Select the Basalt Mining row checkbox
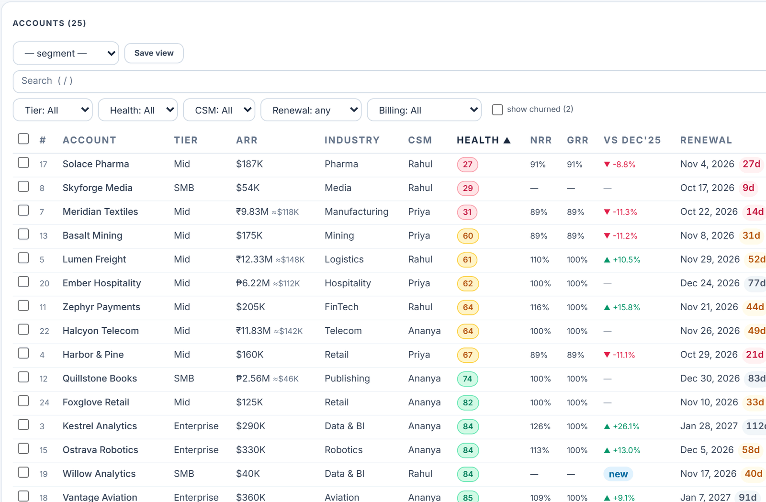766x502 pixels. click(23, 234)
